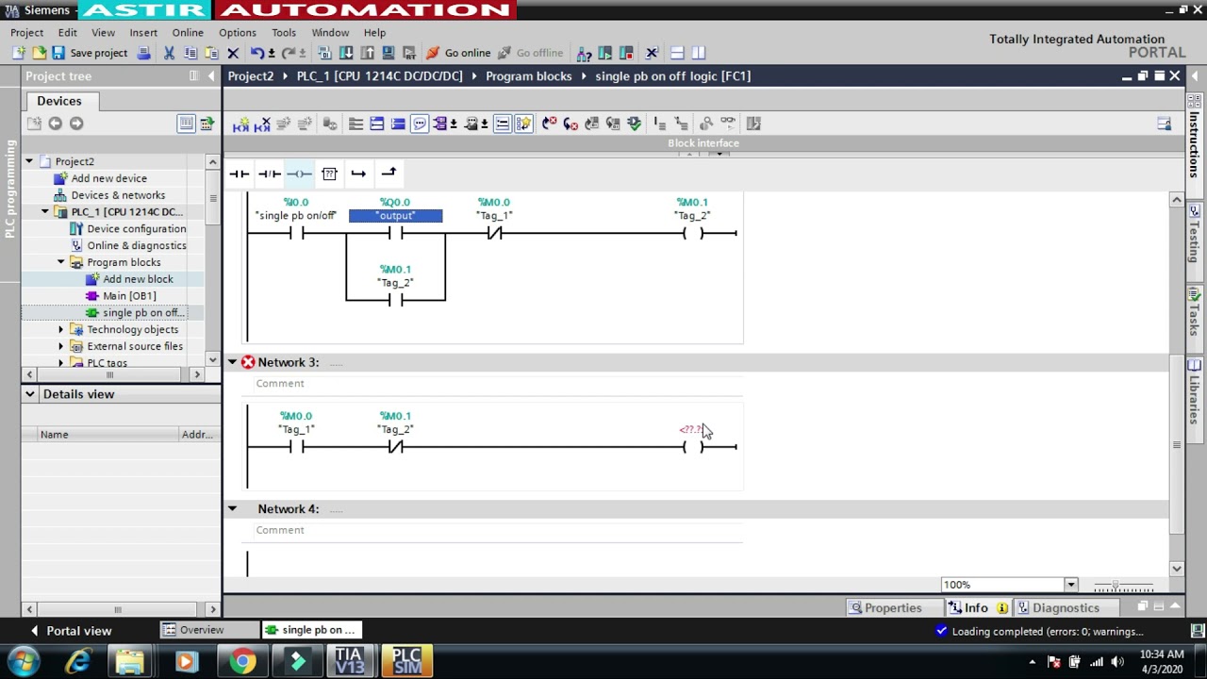
Task: Insert a normally open contact
Action: [x=240, y=174]
